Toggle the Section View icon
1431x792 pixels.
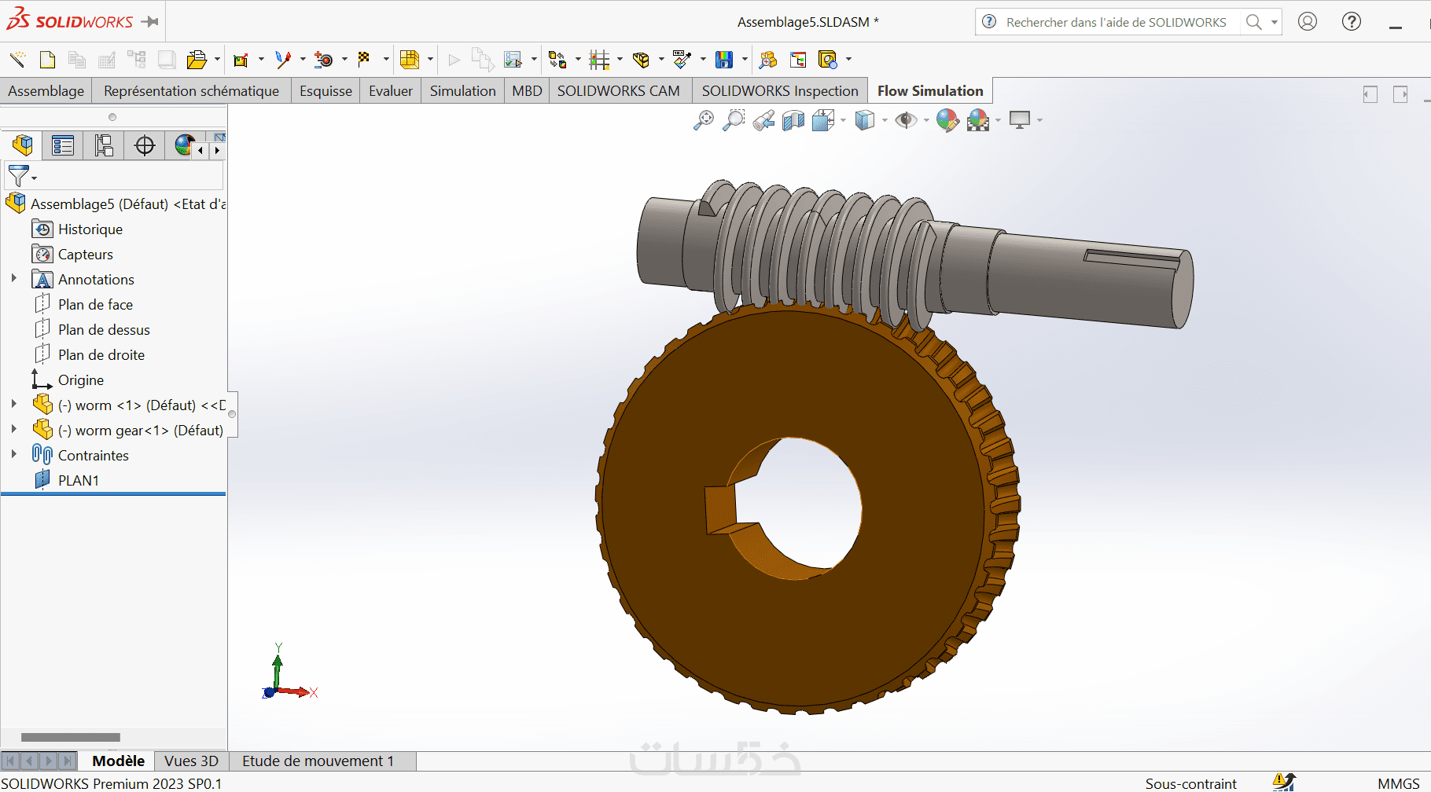(793, 120)
